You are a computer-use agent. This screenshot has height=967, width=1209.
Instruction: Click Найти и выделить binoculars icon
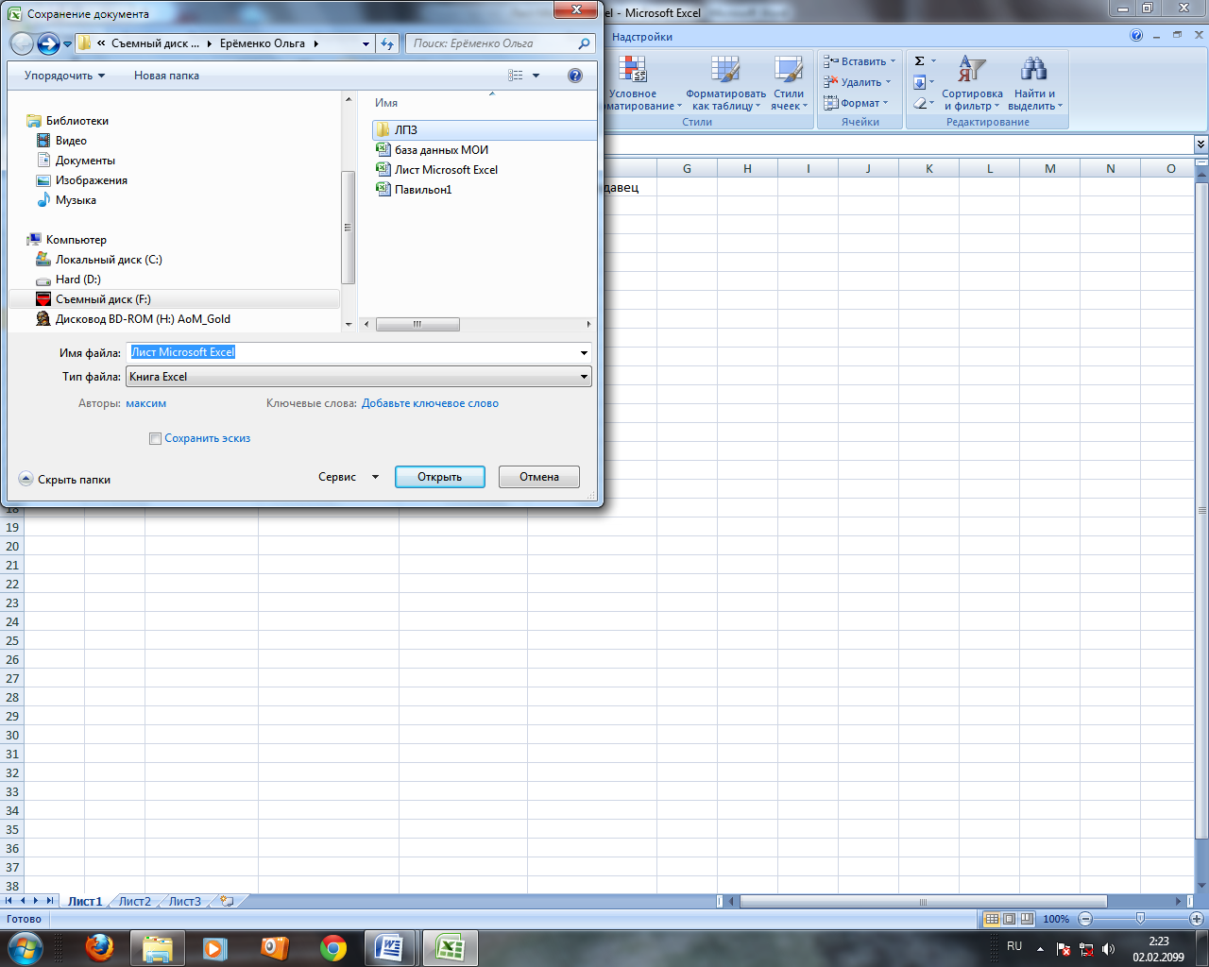[1034, 69]
